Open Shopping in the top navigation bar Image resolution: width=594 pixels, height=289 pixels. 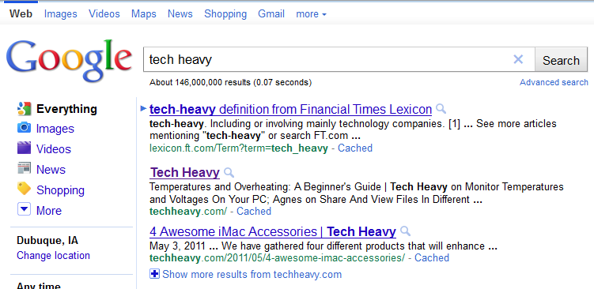click(x=225, y=14)
